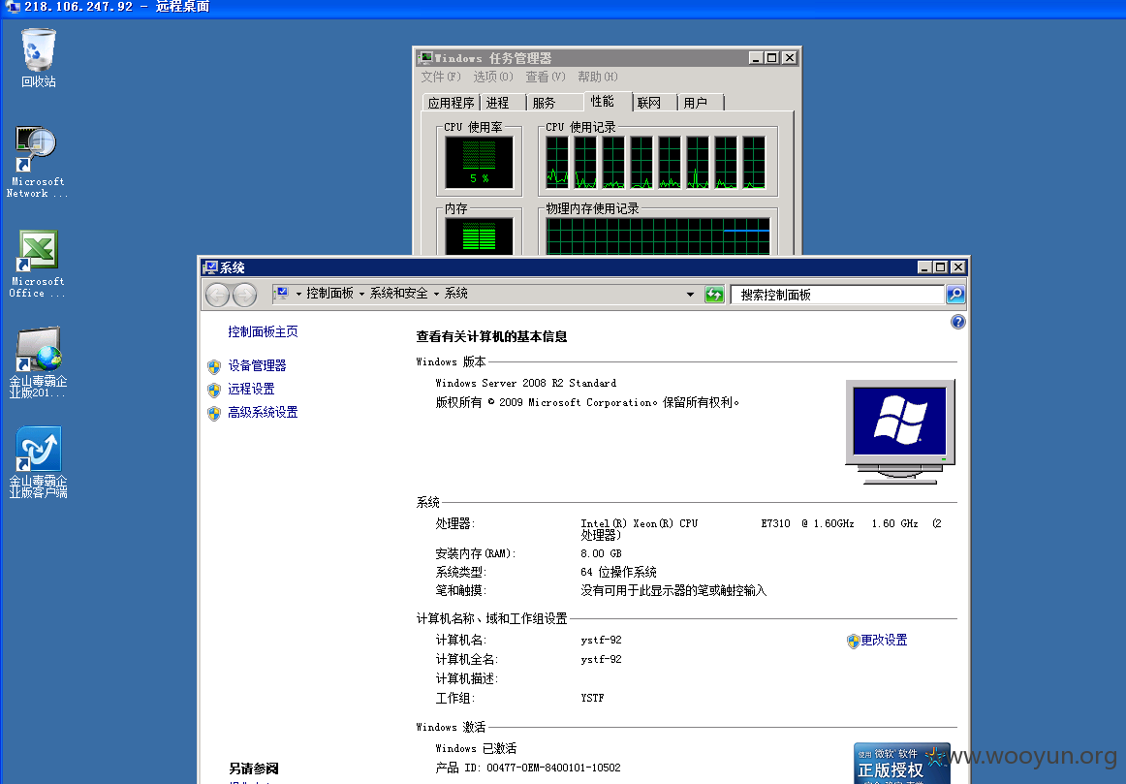
Task: Click the green refresh icon in address bar
Action: coord(714,295)
